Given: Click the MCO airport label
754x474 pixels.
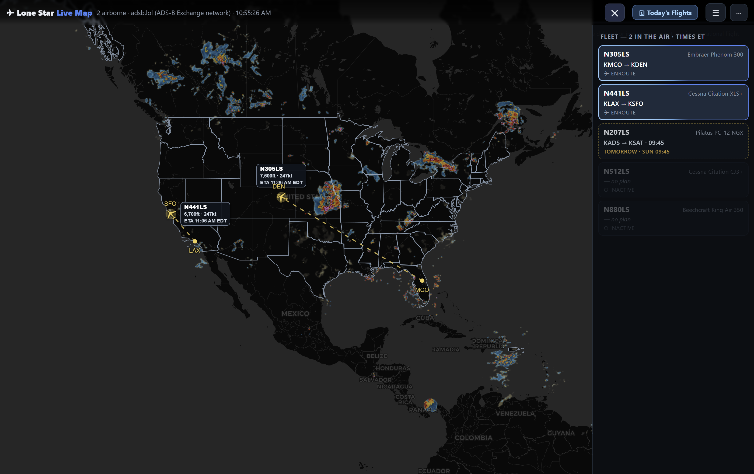Looking at the screenshot, I should pos(422,290).
